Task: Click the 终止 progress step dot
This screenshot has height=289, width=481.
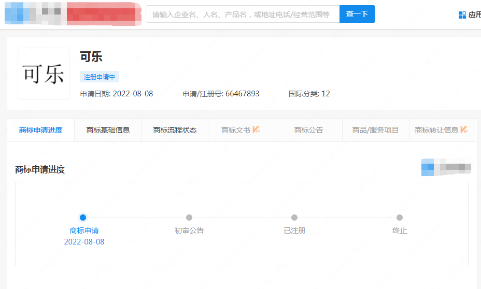Action: point(400,218)
